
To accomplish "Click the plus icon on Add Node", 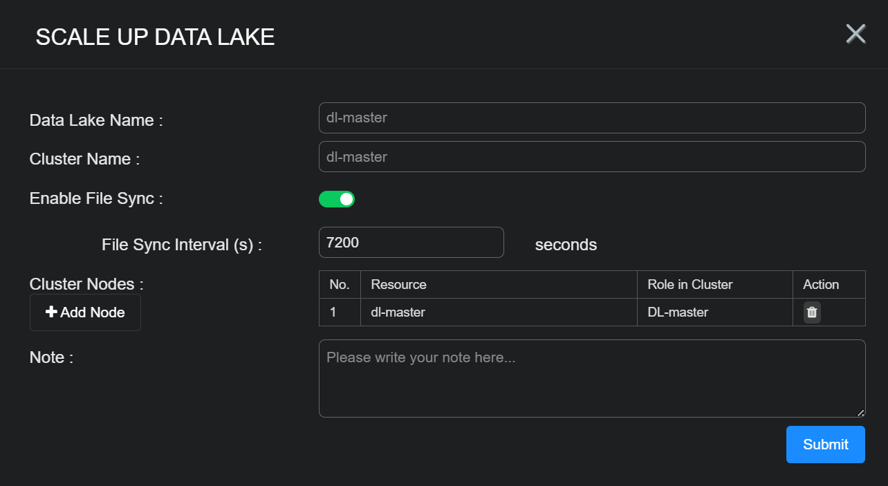I will [x=51, y=312].
